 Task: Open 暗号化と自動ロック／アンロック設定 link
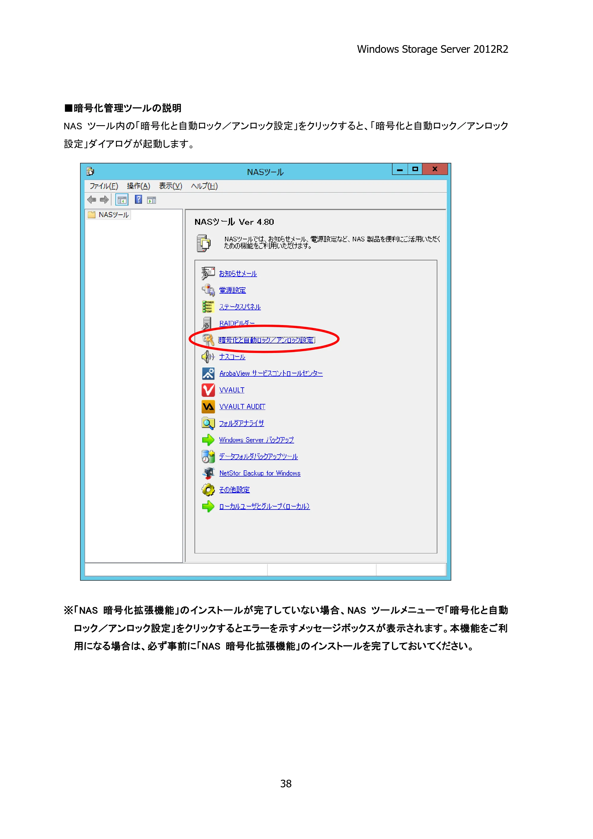[x=266, y=340]
